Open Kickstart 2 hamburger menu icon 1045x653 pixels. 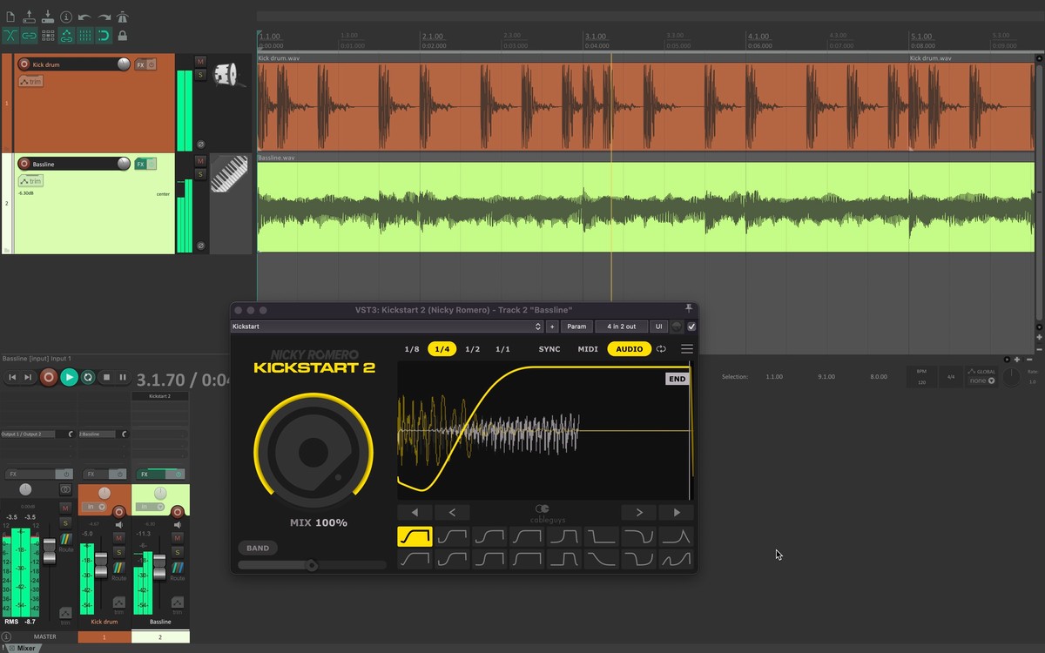[687, 349]
